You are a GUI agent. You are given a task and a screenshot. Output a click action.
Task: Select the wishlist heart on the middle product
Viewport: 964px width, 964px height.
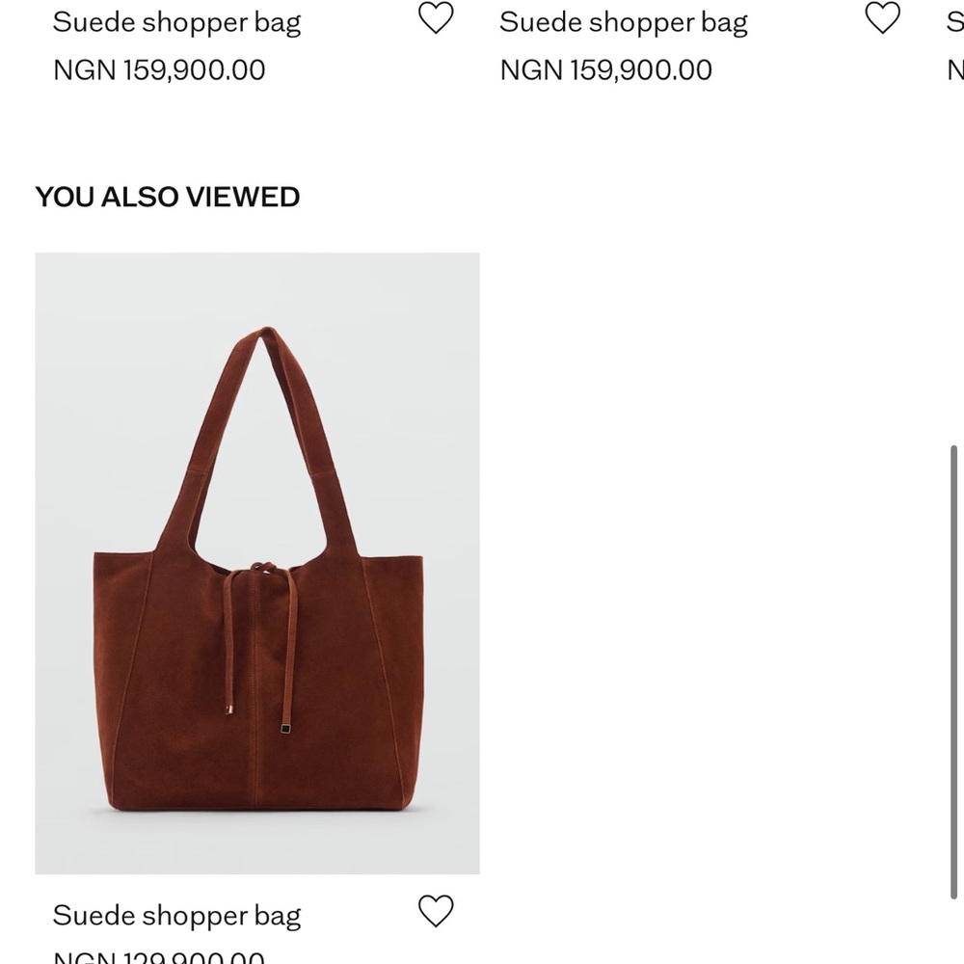(882, 17)
